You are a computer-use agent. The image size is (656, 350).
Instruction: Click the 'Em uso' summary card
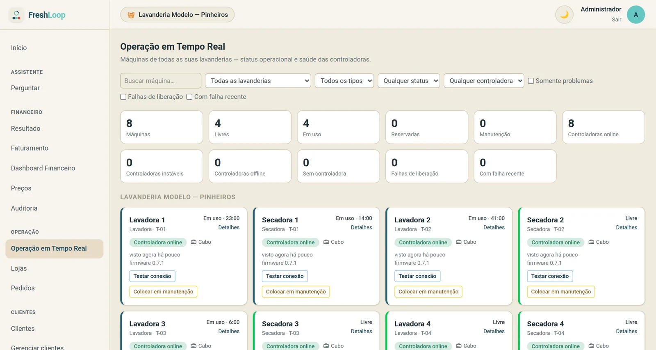click(x=338, y=127)
